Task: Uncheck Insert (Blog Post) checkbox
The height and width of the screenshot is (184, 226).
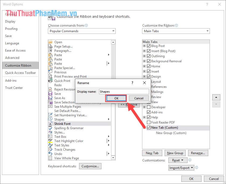Action: point(149,51)
